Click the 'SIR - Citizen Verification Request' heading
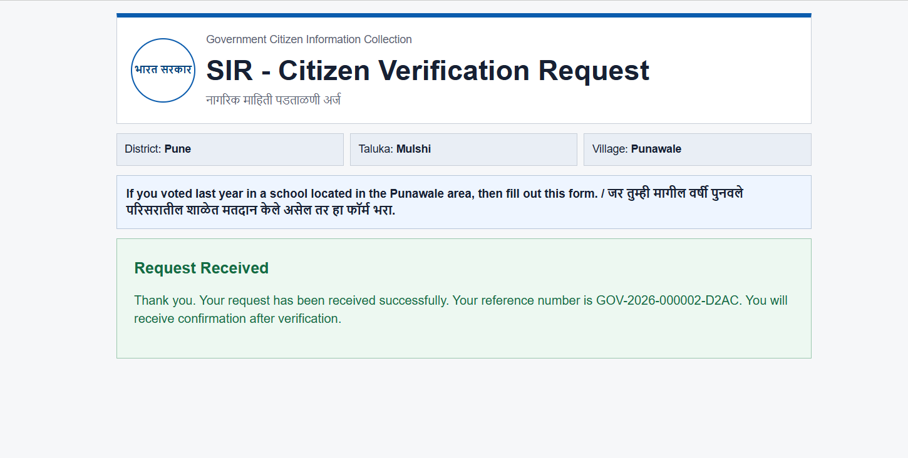 tap(428, 70)
